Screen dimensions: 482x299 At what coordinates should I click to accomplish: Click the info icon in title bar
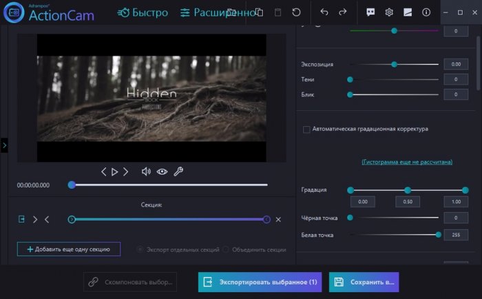(426, 12)
